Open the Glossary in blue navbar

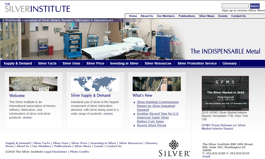(229, 63)
